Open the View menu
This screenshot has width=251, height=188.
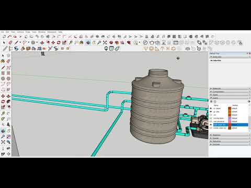pos(13,32)
